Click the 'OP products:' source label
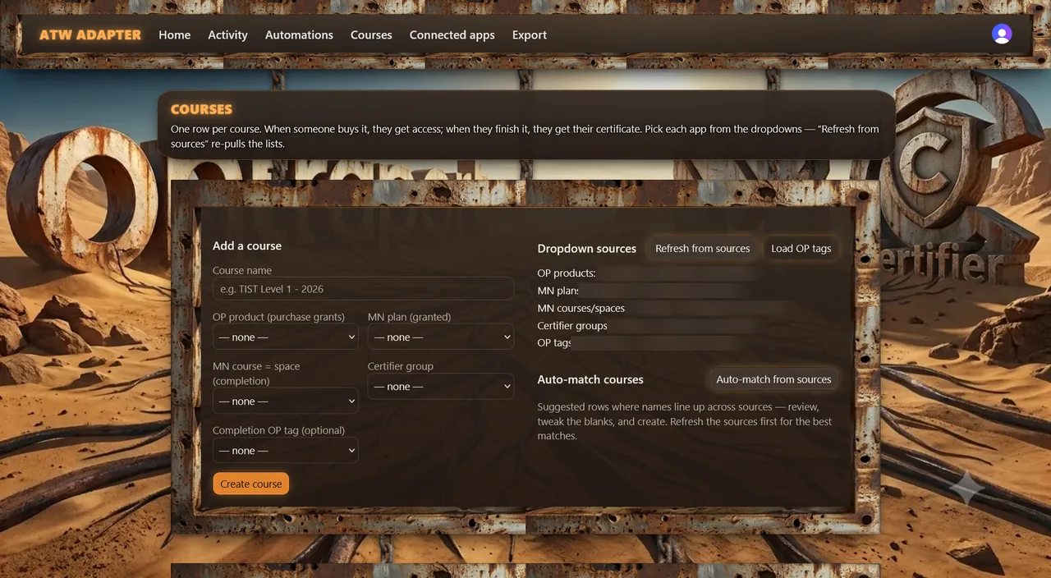Image resolution: width=1051 pixels, height=578 pixels. pos(567,273)
